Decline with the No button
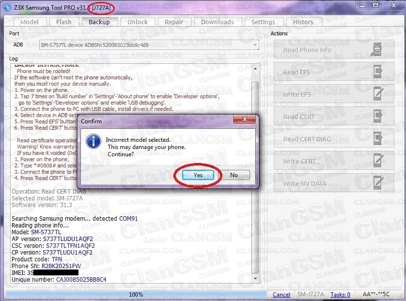Image resolution: width=406 pixels, height=301 pixels. pos(234,175)
